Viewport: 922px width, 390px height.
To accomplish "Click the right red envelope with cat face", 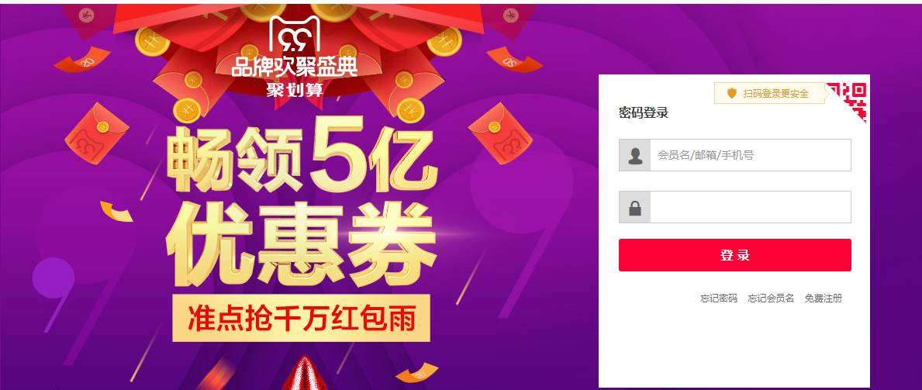I will [x=500, y=133].
